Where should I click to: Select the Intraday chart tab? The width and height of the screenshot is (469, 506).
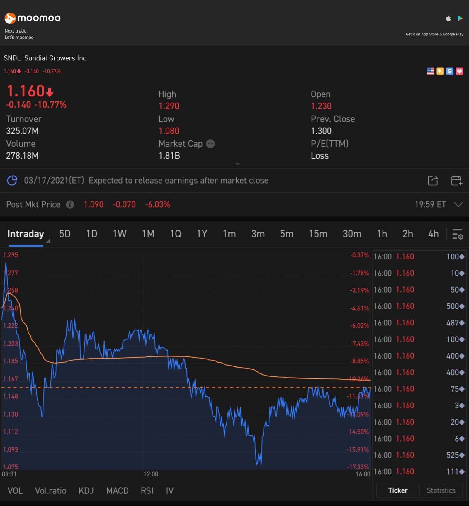(26, 234)
